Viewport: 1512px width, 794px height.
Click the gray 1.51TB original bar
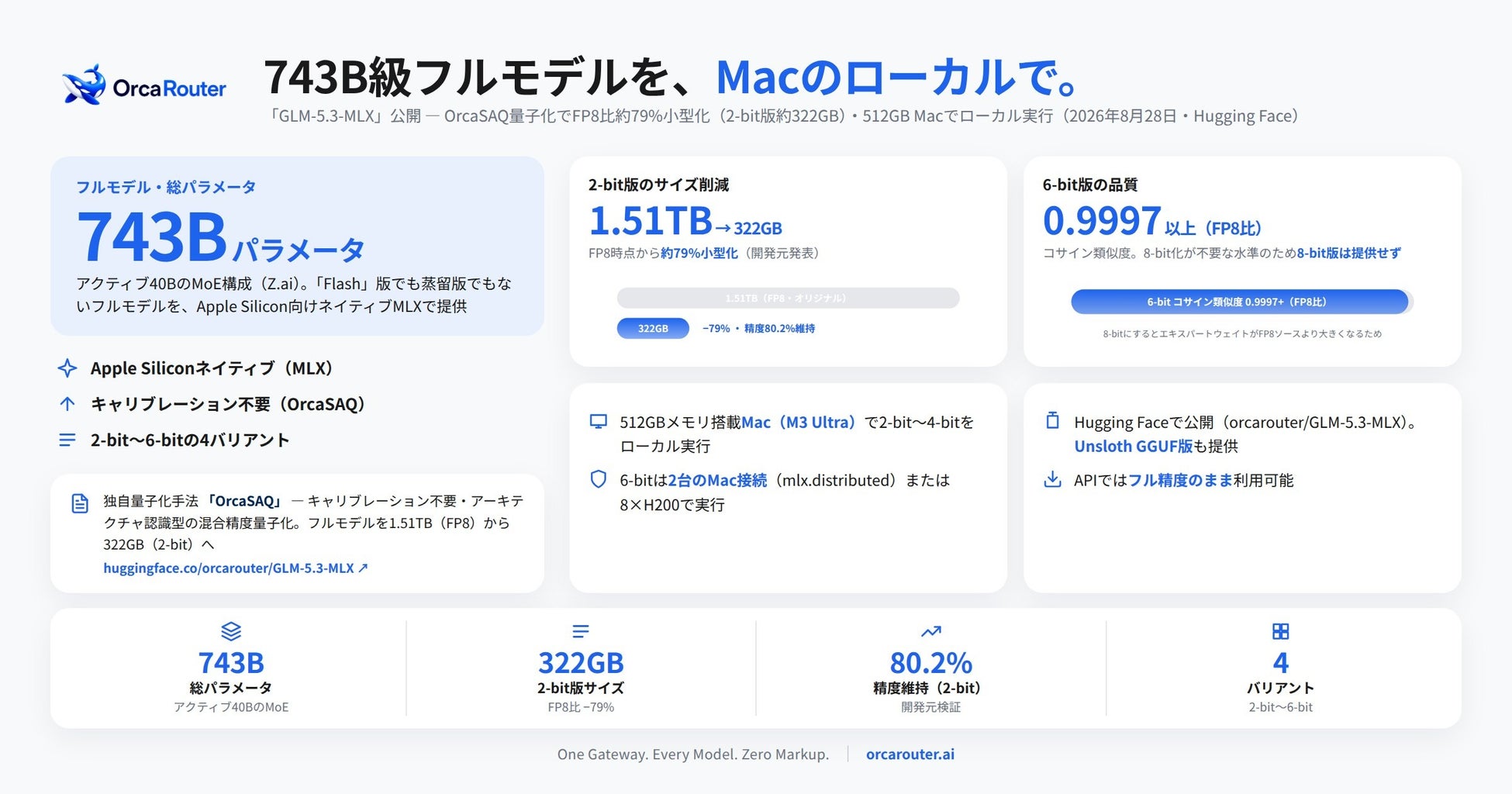[x=788, y=298]
